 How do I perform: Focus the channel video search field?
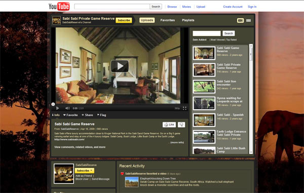tap(207, 33)
